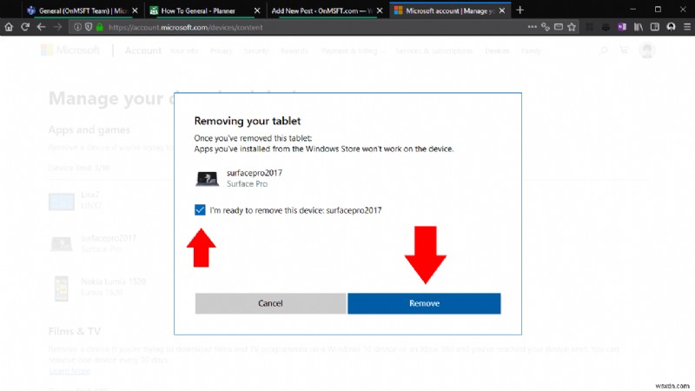Close the Microsoft account tab
The width and height of the screenshot is (695, 391).
click(x=502, y=10)
